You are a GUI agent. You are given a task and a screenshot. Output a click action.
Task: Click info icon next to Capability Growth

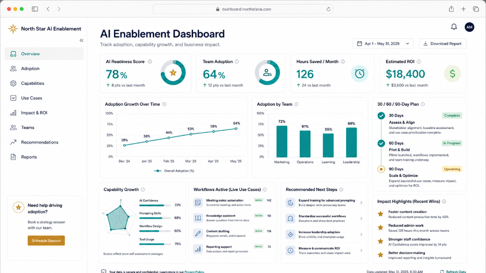[x=143, y=190]
